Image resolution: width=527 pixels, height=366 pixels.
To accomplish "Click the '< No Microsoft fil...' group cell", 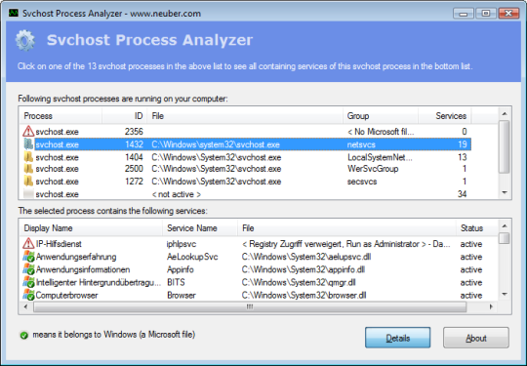I will (381, 132).
